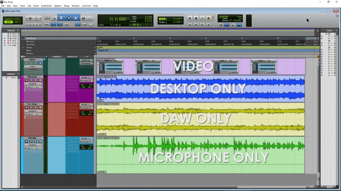Image resolution: width=341 pixels, height=191 pixels.
Task: Record-enable the Pro Tools track
Action: 26,108
